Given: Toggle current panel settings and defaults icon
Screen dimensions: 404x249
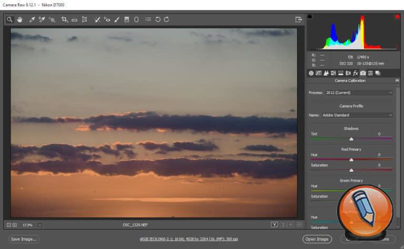Looking at the screenshot, I should click(299, 225).
